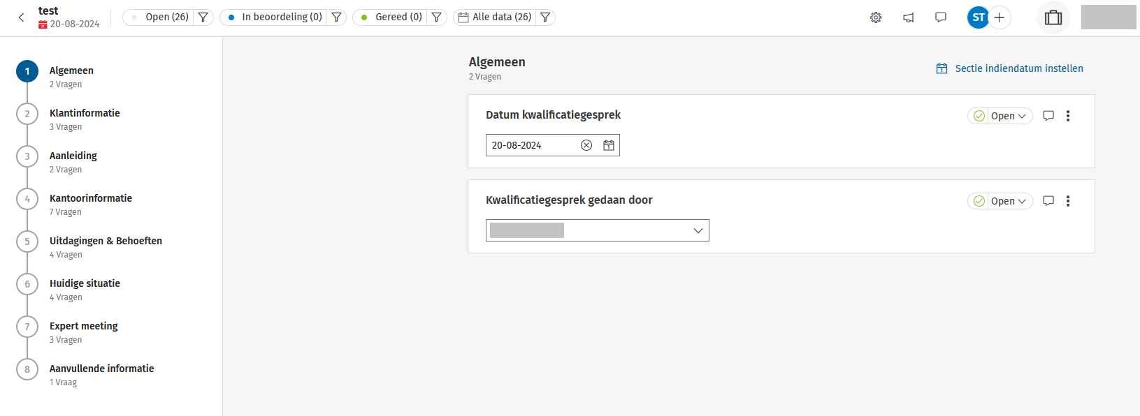Expand Open status dropdown for Kwalificatiegesprek gedaan door

tap(1008, 201)
